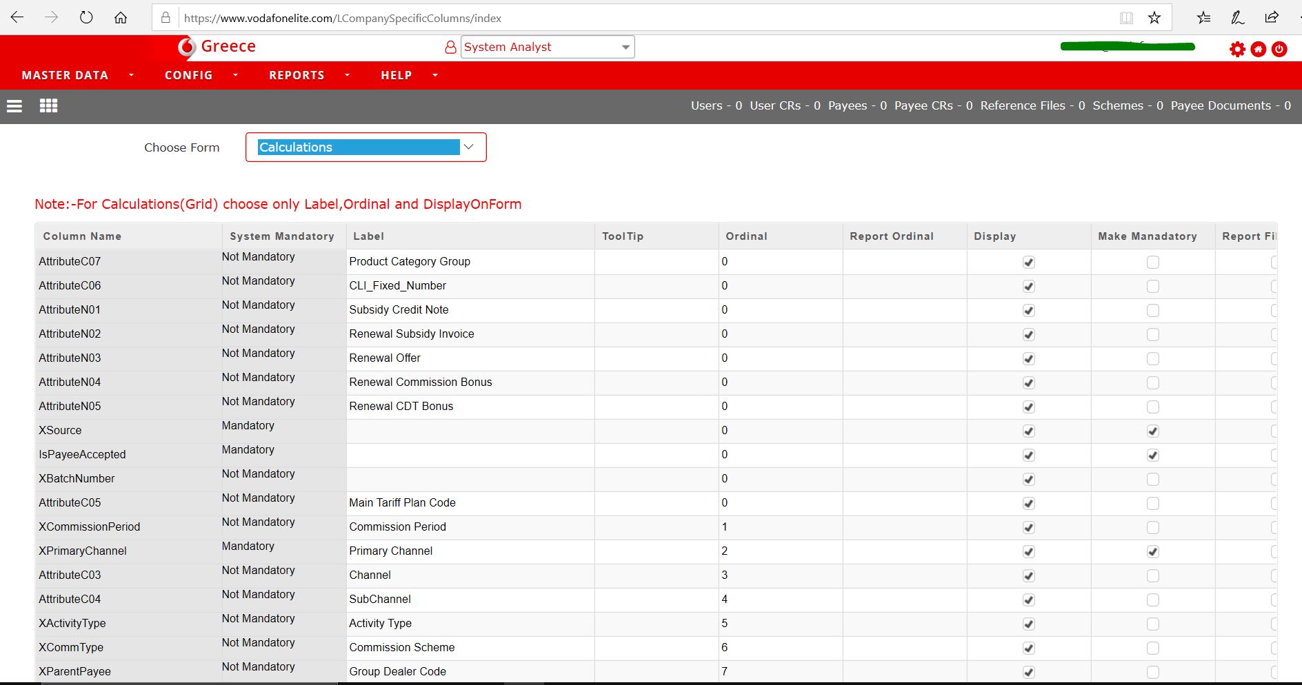Click the red home circle icon
Viewport: 1302px width, 685px height.
click(x=1259, y=50)
